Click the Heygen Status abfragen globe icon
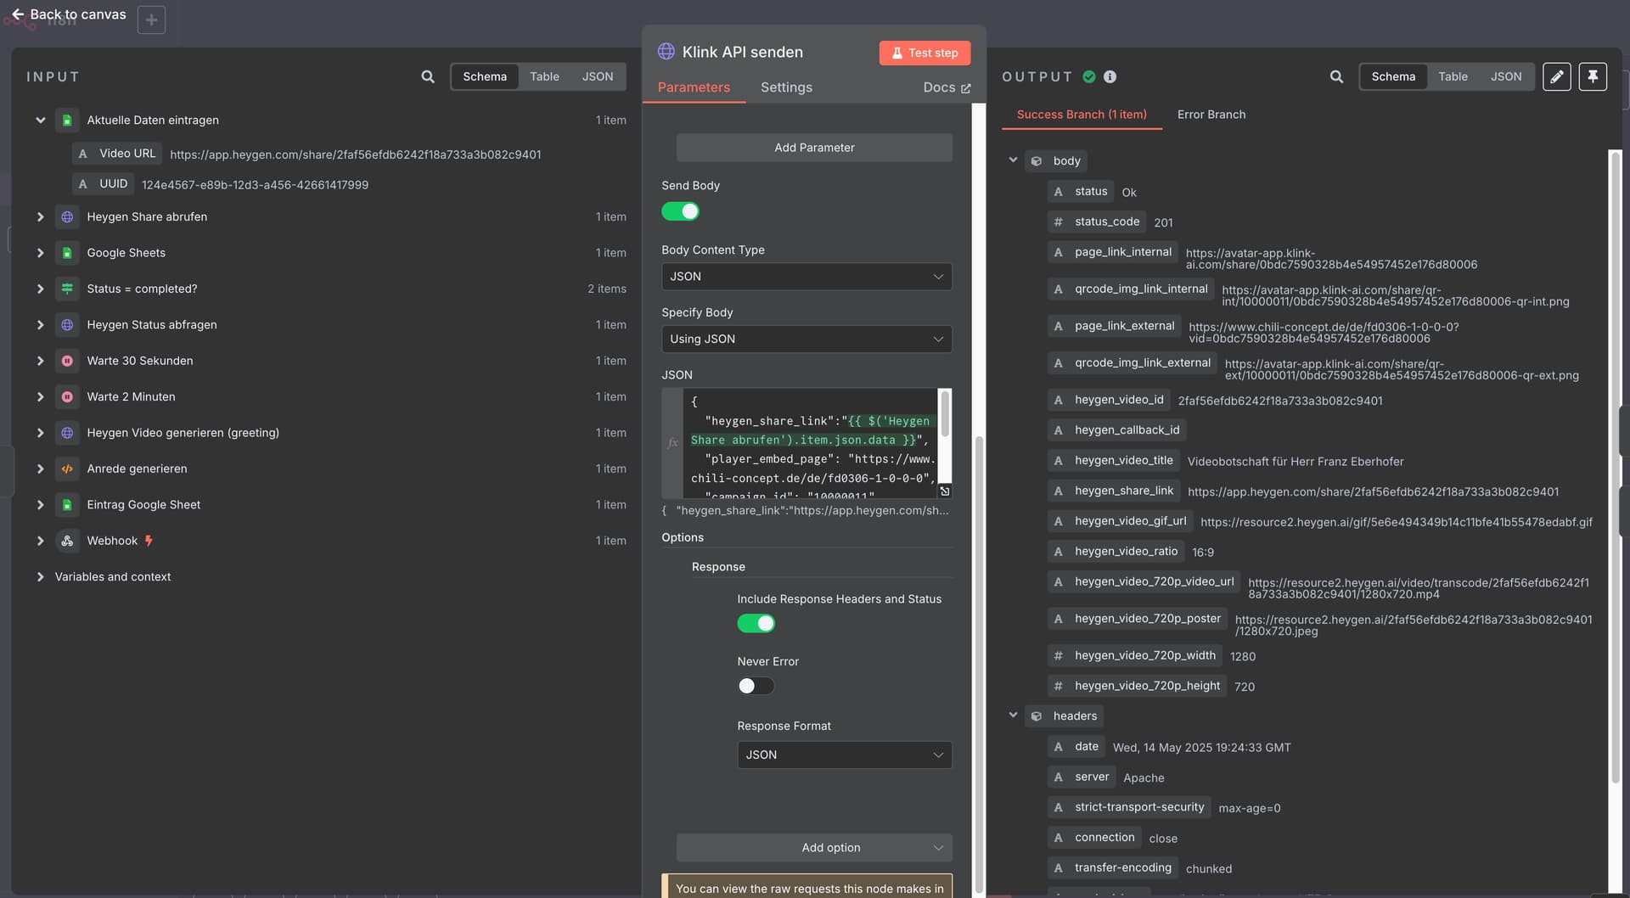The width and height of the screenshot is (1630, 898). (x=67, y=325)
